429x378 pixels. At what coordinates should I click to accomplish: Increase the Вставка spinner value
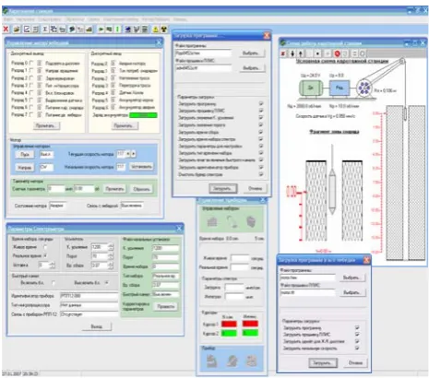click(x=53, y=263)
